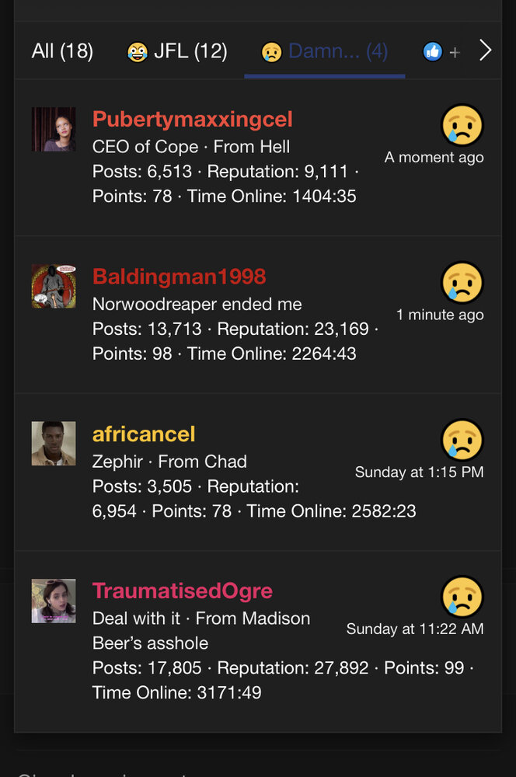The image size is (516, 777).
Task: Click the crying emoji on Damn tab
Action: click(271, 52)
